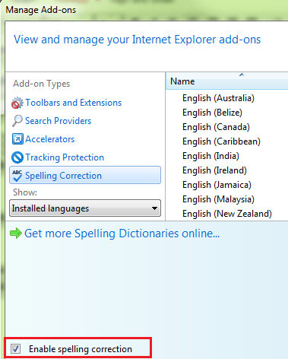The width and height of the screenshot is (288, 359).
Task: Select Search Providers add-on type
Action: 59,121
